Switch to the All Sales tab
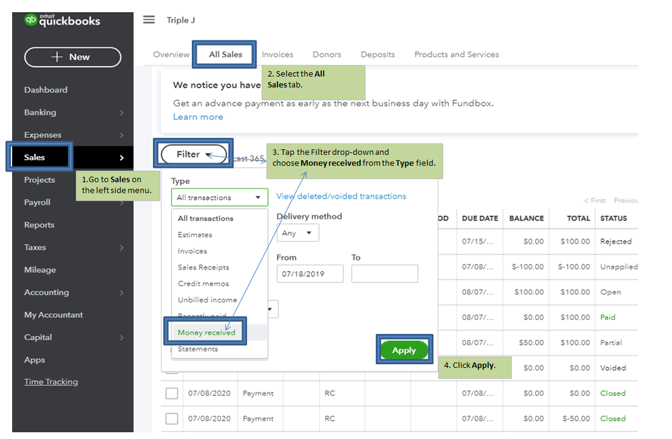This screenshot has height=439, width=672. (x=226, y=55)
